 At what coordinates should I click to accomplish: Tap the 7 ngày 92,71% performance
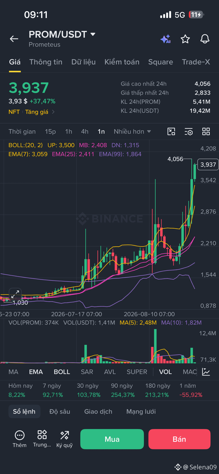tap(53, 390)
